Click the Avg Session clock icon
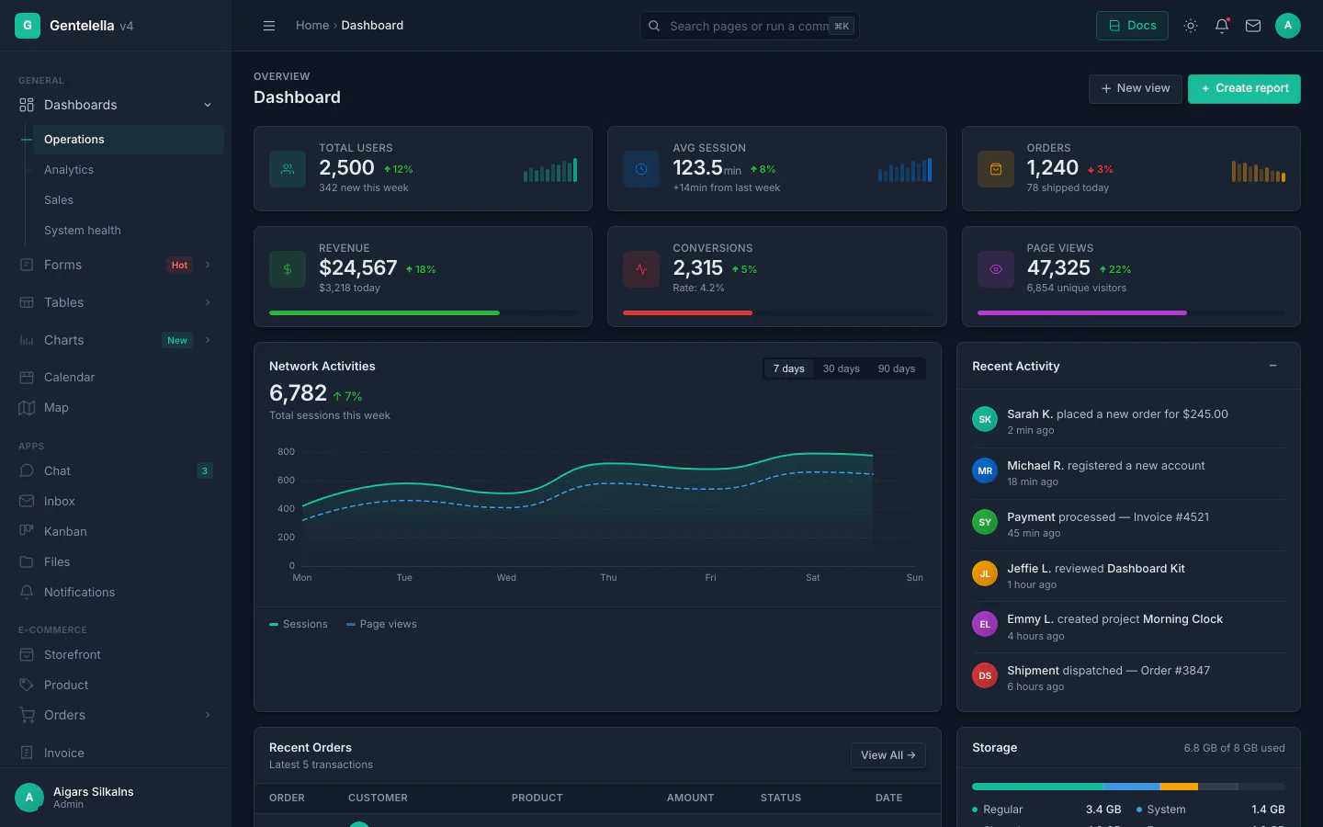 pyautogui.click(x=641, y=169)
